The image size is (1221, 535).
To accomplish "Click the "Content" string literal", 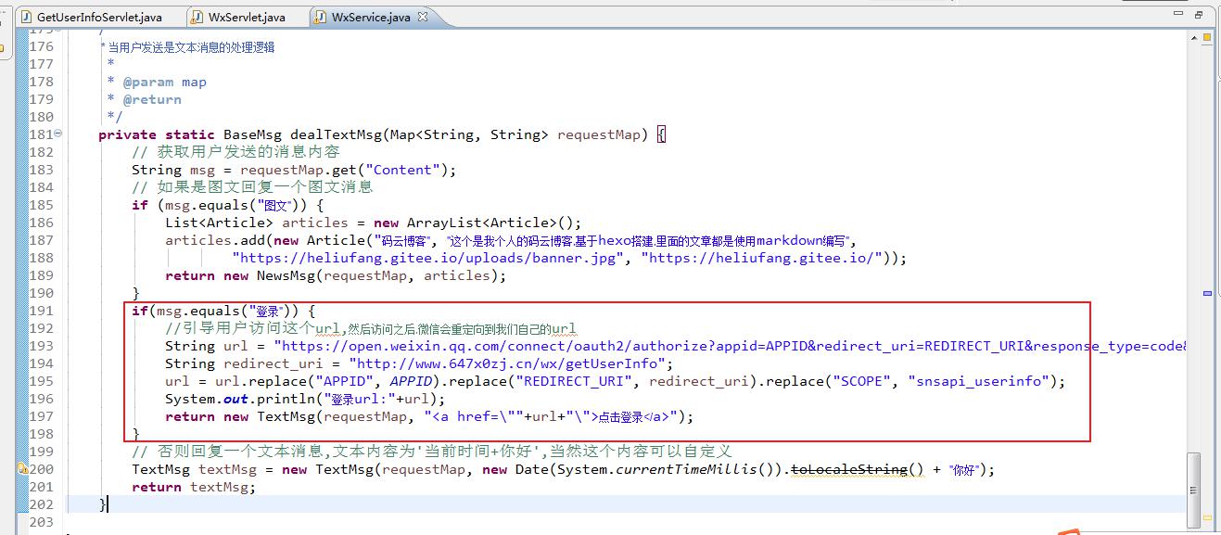I will [403, 170].
